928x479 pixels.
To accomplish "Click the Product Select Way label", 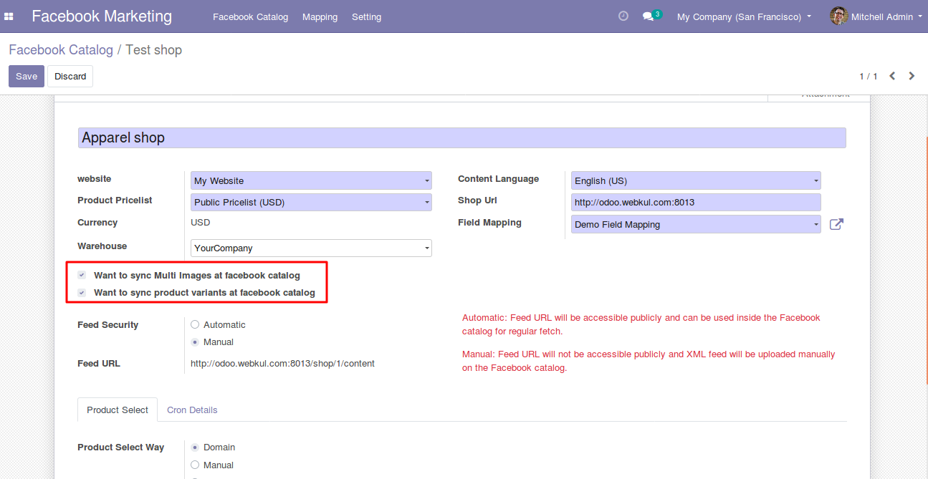I will click(120, 447).
